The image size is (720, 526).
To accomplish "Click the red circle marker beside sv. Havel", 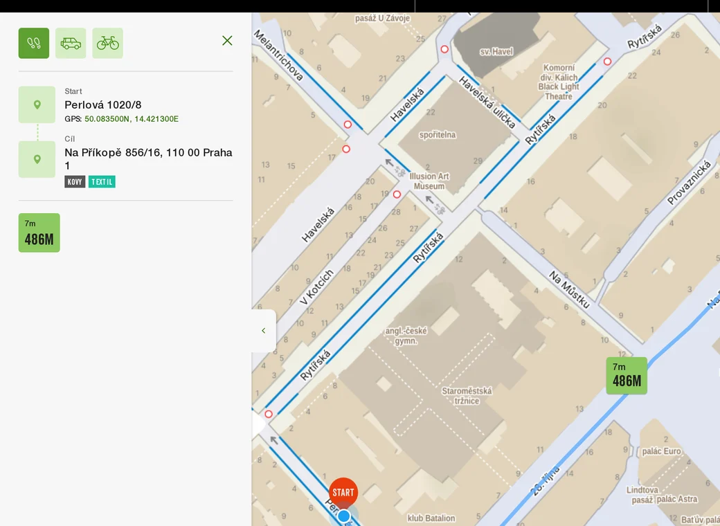I will [x=444, y=49].
